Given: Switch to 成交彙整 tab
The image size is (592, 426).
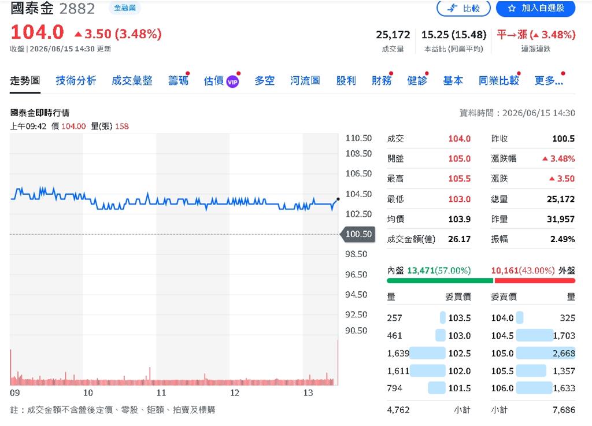Looking at the screenshot, I should click(132, 80).
